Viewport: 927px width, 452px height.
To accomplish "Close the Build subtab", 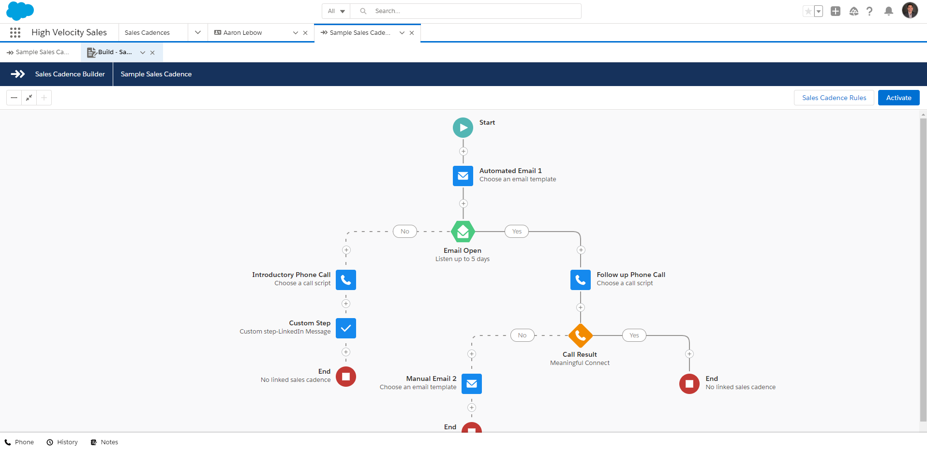I will point(152,53).
